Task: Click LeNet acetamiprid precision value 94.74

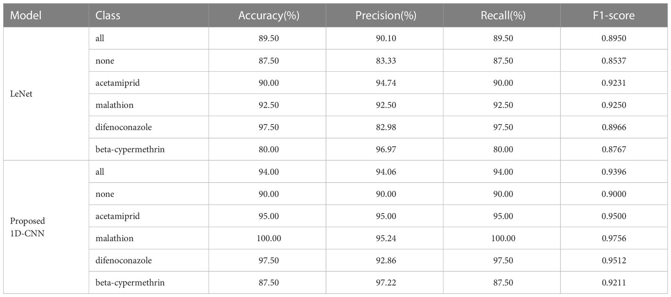Action: tap(386, 83)
